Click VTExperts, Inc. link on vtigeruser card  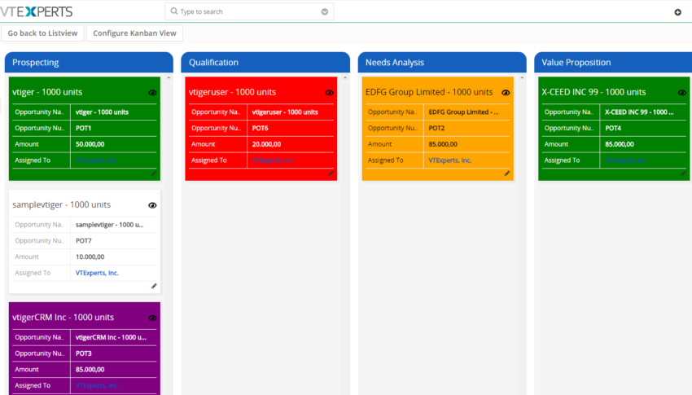(x=274, y=160)
